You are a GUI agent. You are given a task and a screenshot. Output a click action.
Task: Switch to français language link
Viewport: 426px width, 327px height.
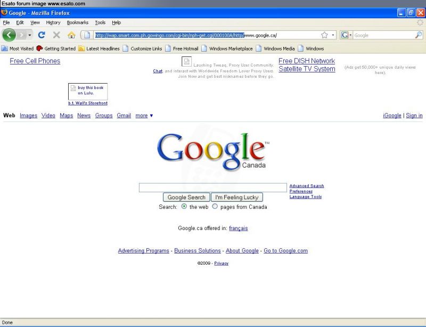click(x=238, y=228)
